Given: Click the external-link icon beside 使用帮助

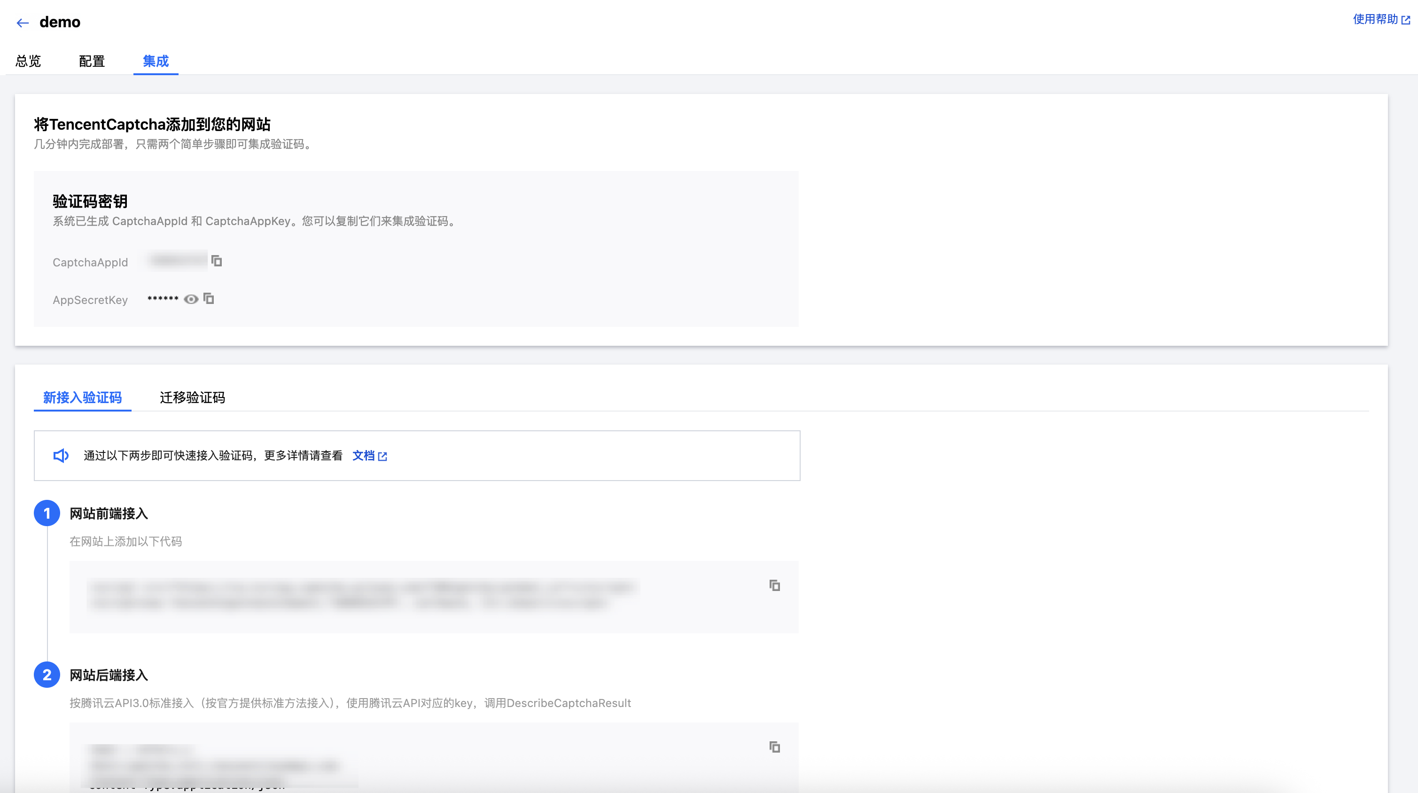Looking at the screenshot, I should click(1406, 20).
